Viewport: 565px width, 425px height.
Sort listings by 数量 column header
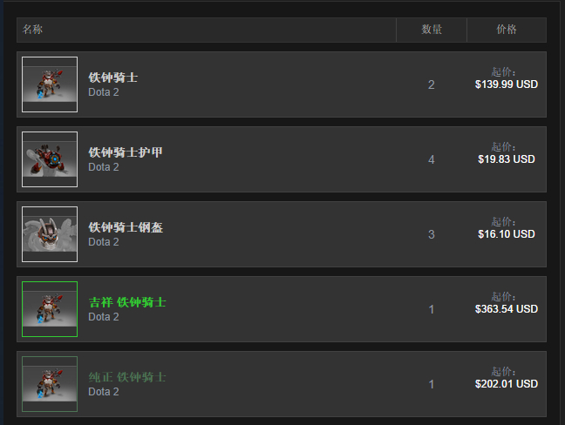coord(432,30)
